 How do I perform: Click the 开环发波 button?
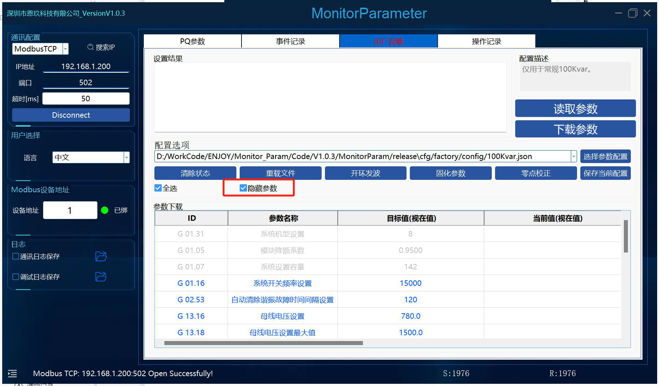pyautogui.click(x=366, y=173)
